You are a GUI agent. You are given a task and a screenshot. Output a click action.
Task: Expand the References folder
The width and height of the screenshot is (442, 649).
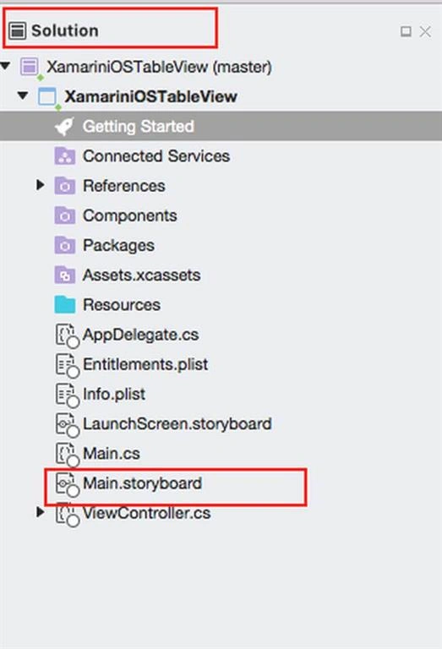click(x=41, y=185)
